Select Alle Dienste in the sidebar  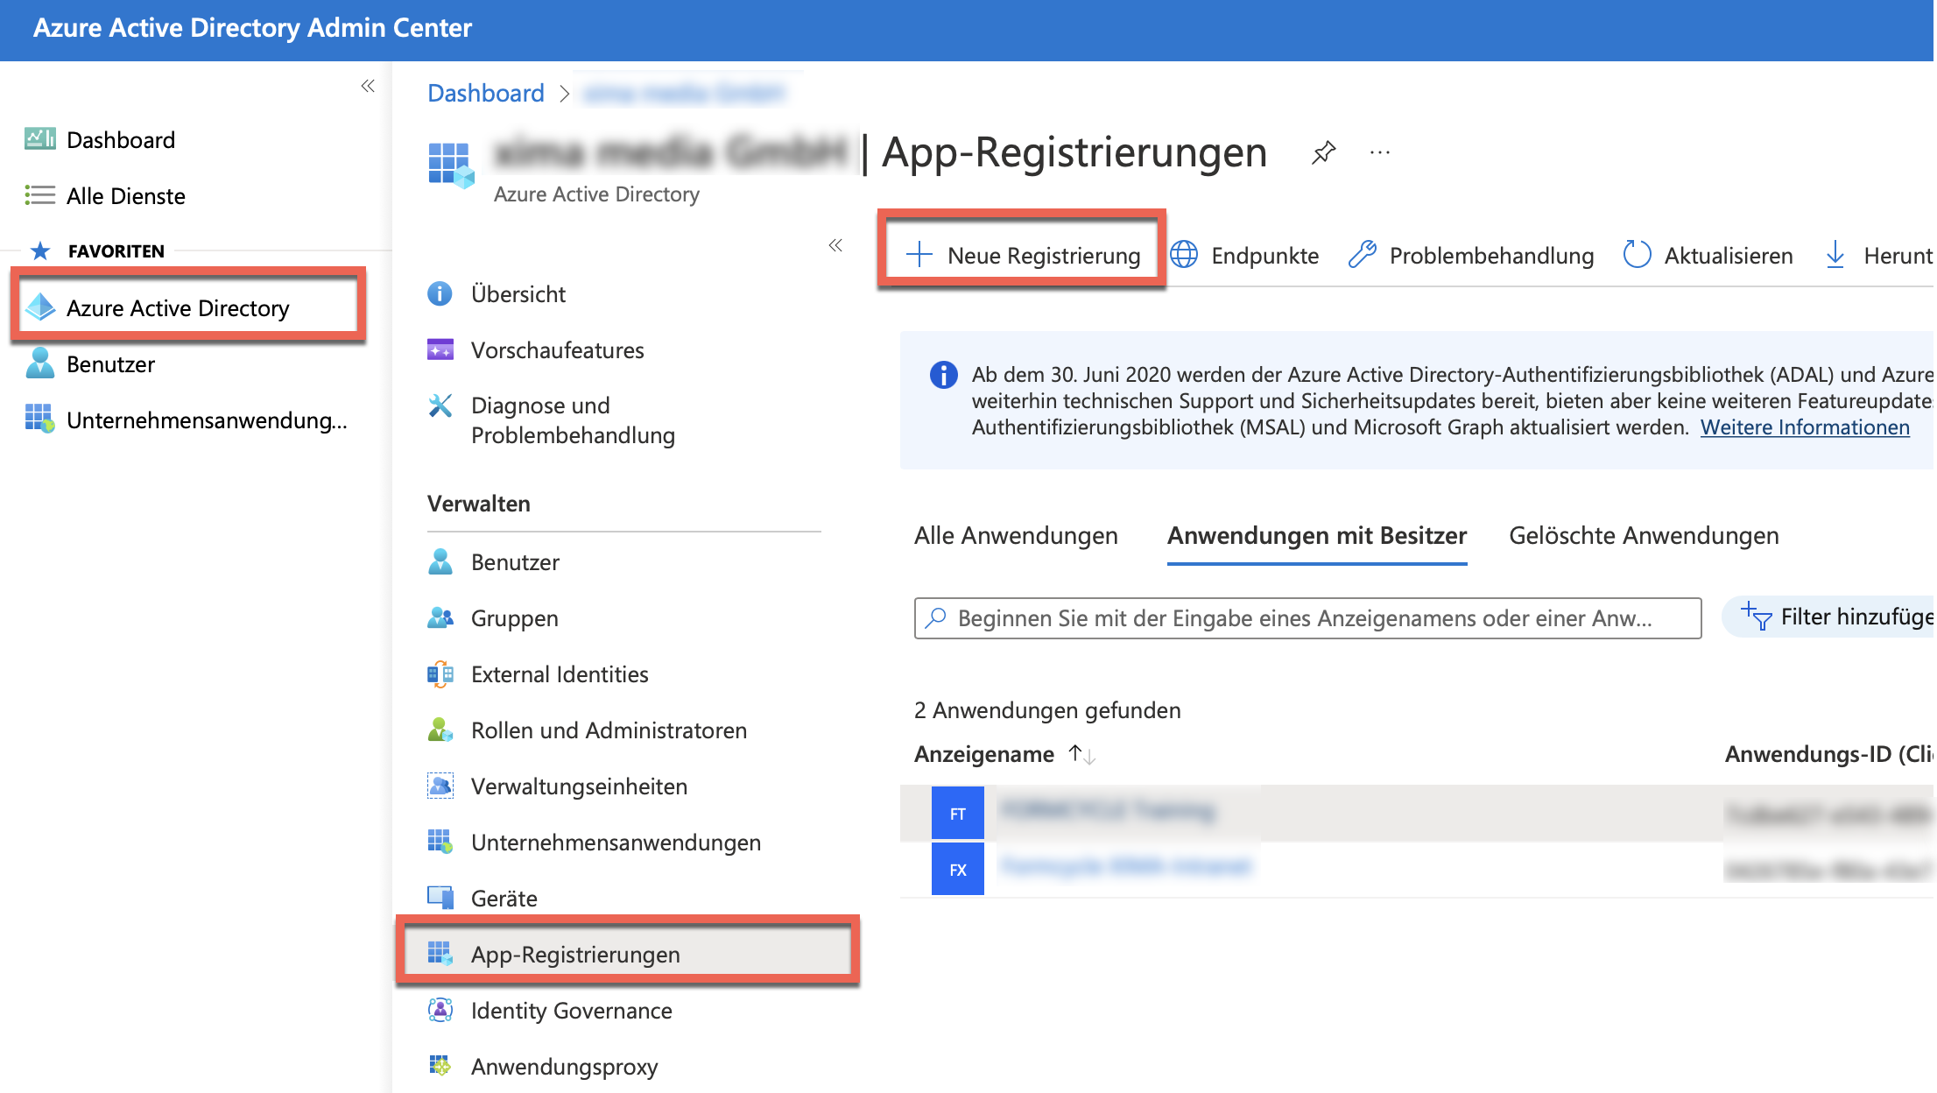point(125,196)
